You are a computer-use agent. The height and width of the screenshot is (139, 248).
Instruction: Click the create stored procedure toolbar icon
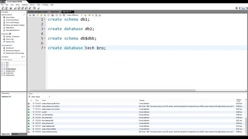(26, 8)
